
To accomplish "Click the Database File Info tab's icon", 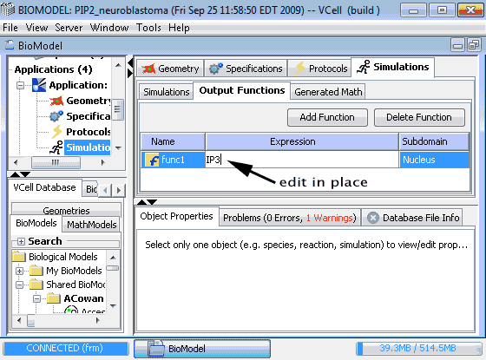I will [x=373, y=218].
